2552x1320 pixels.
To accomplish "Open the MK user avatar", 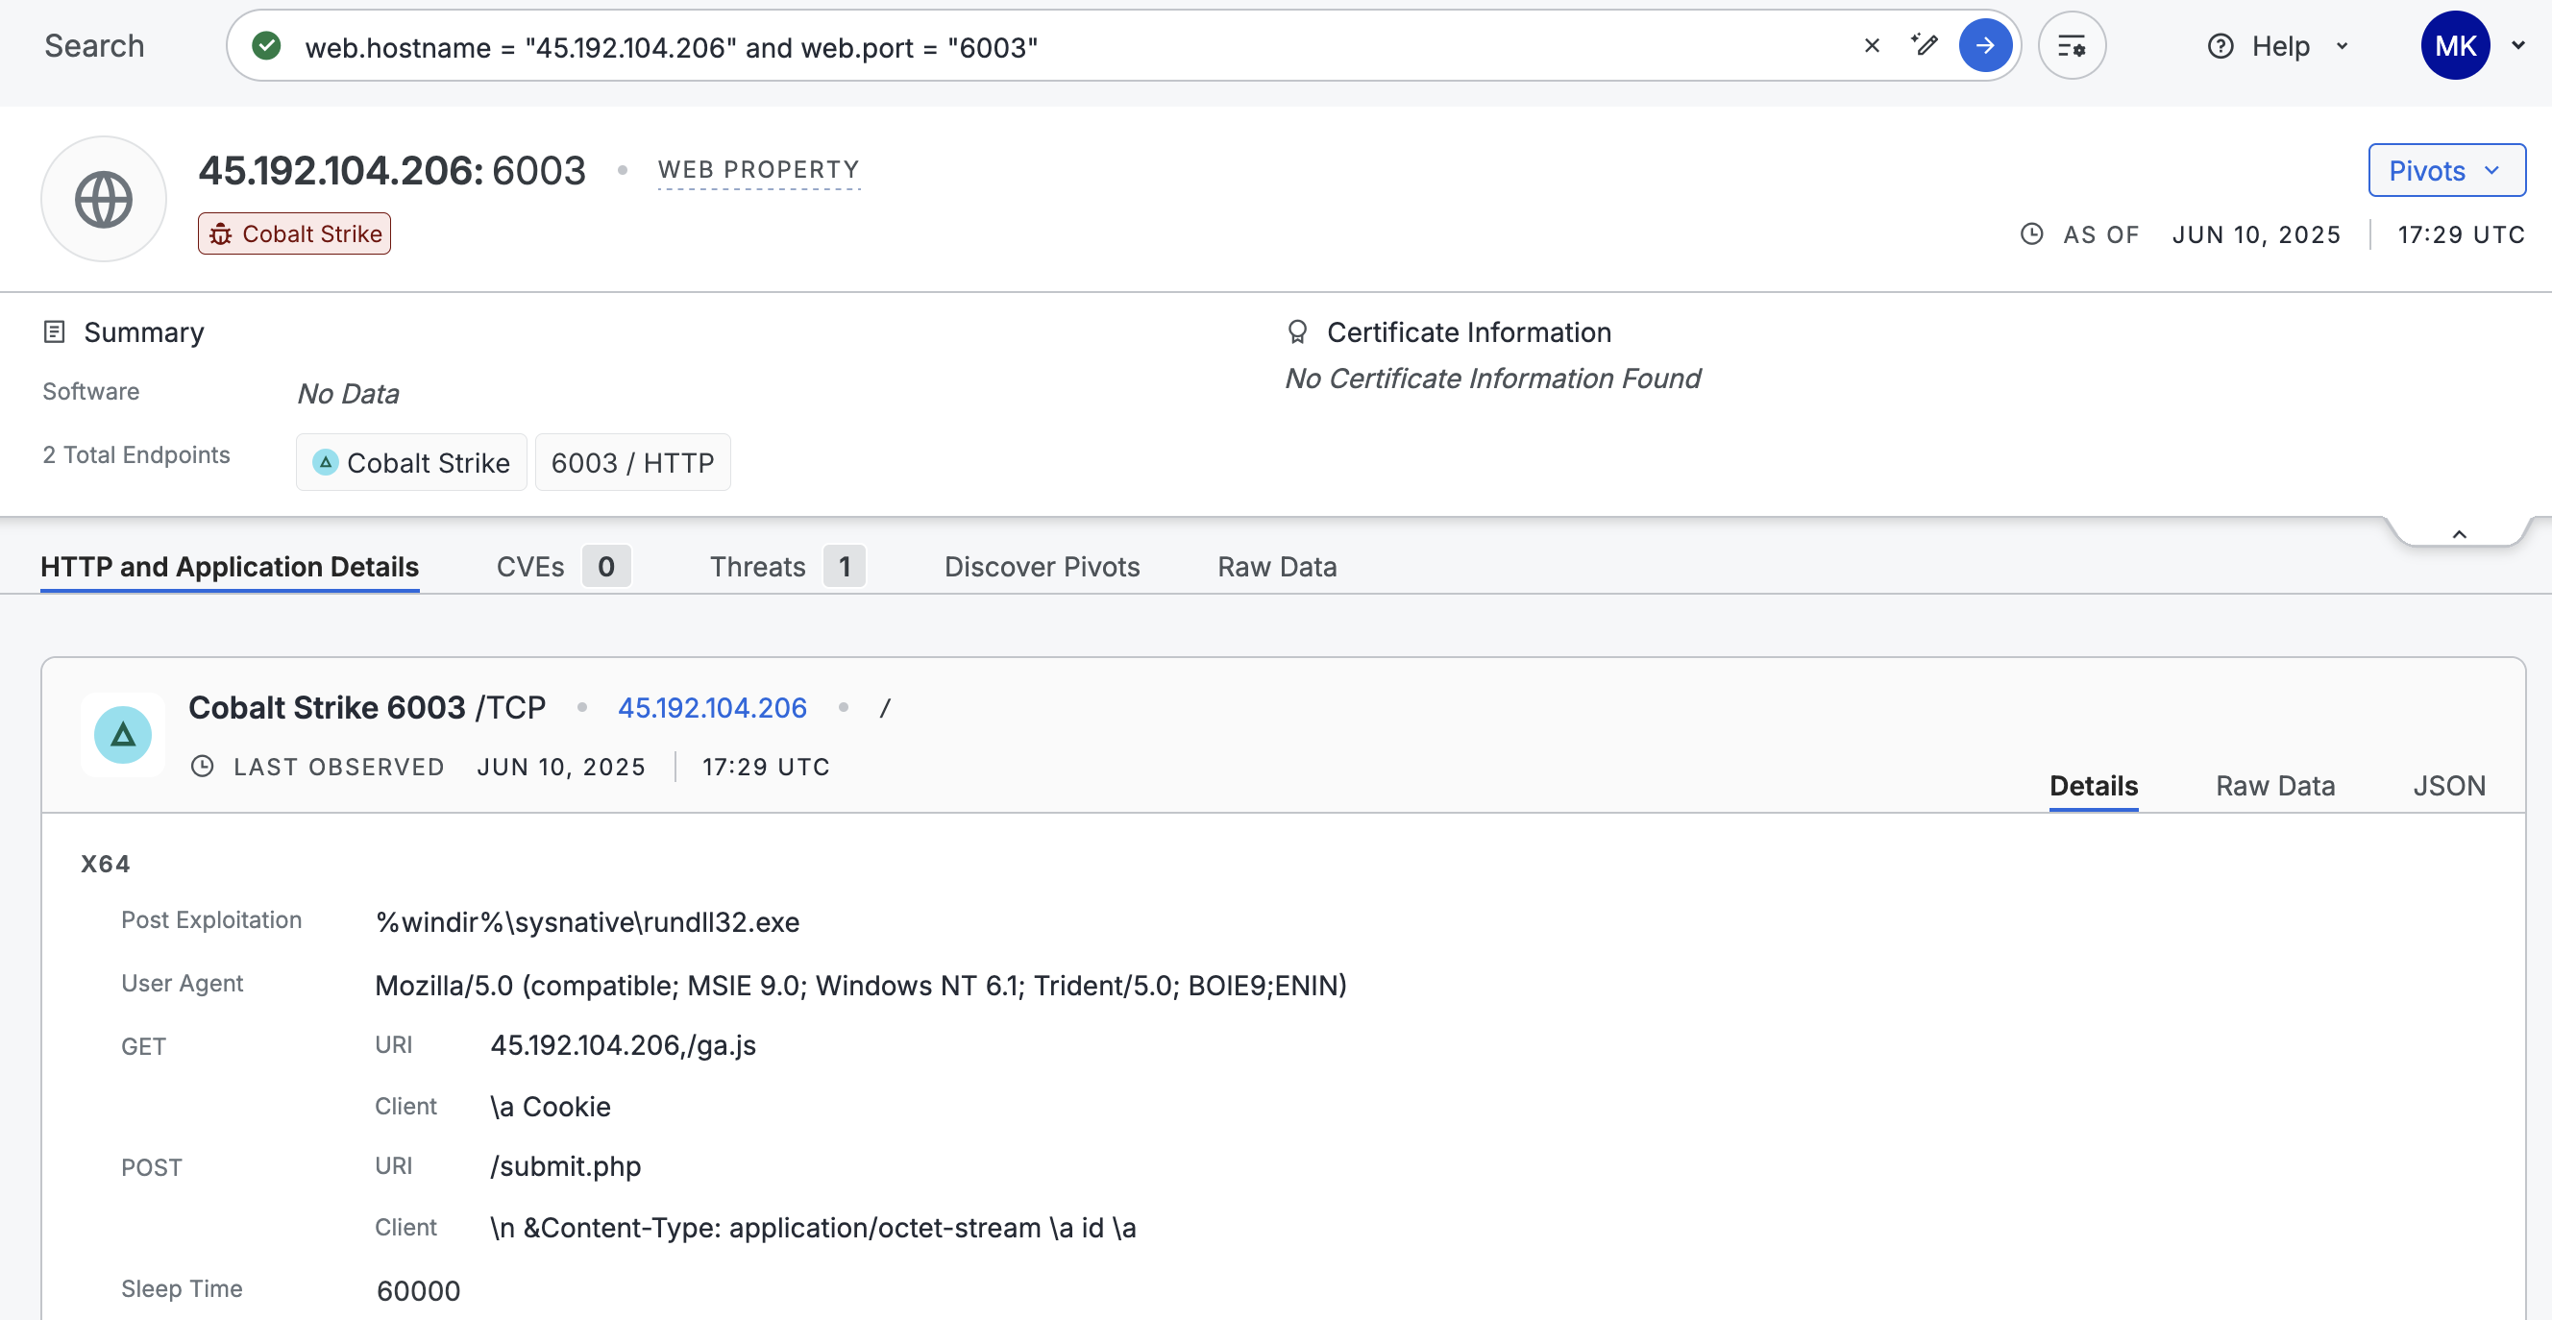I will tap(2455, 45).
